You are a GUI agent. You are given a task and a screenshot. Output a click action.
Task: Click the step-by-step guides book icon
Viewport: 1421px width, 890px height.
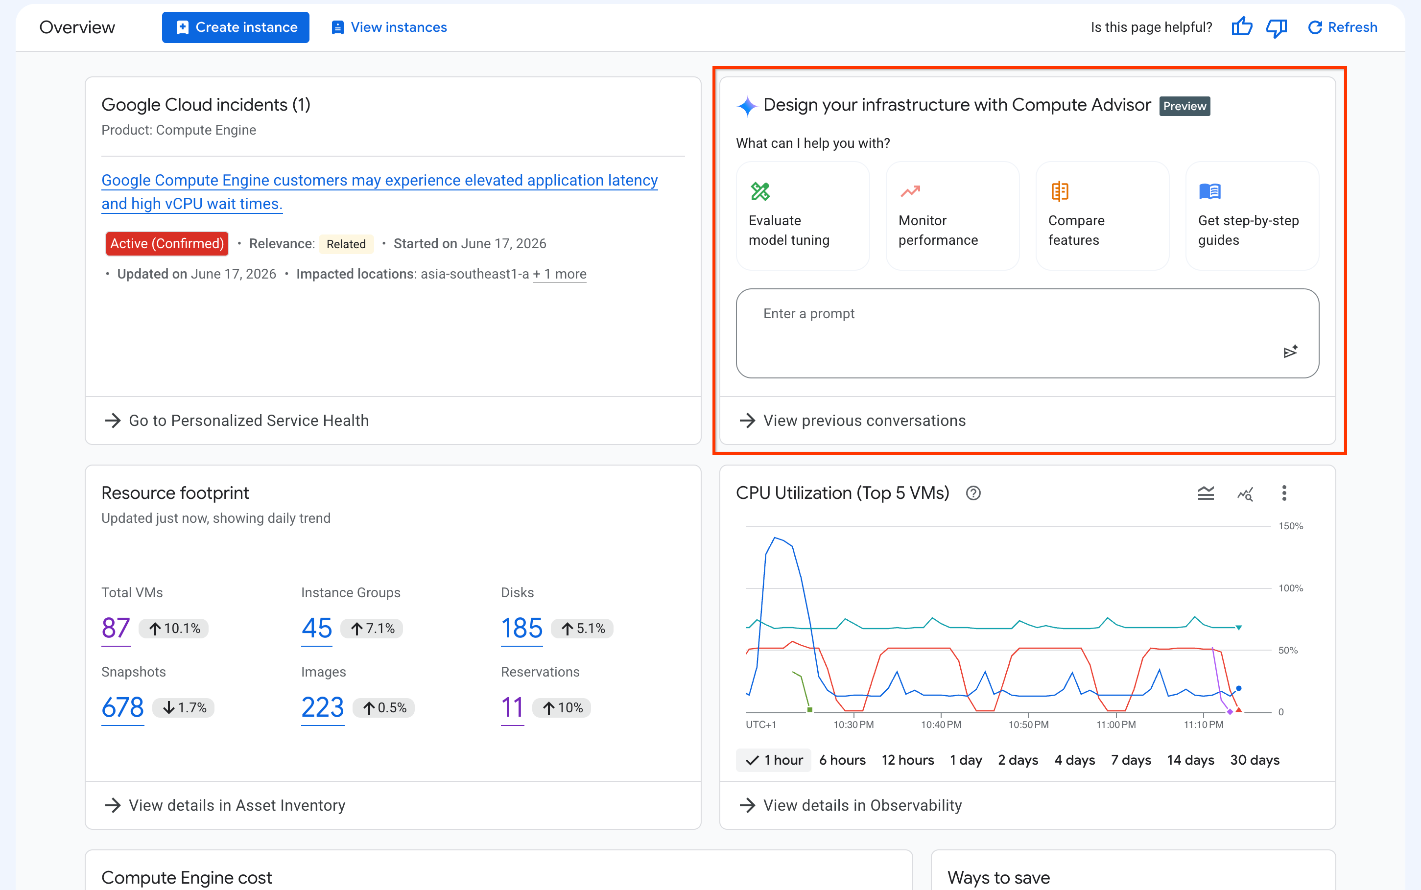[x=1209, y=191]
